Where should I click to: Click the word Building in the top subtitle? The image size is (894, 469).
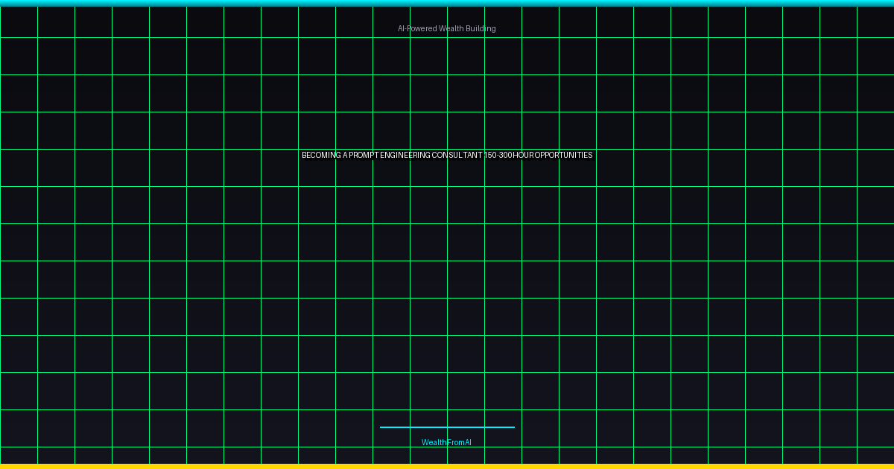[481, 29]
